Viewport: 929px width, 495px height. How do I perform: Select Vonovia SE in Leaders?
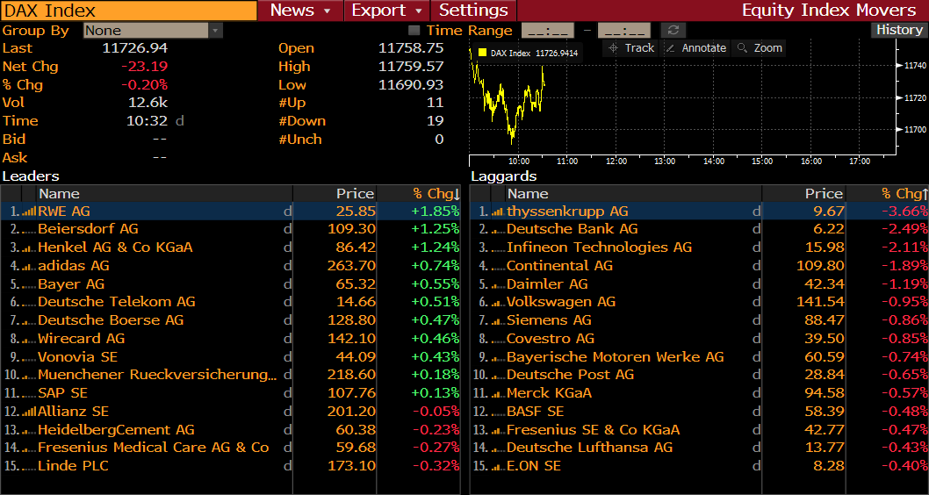230,357
